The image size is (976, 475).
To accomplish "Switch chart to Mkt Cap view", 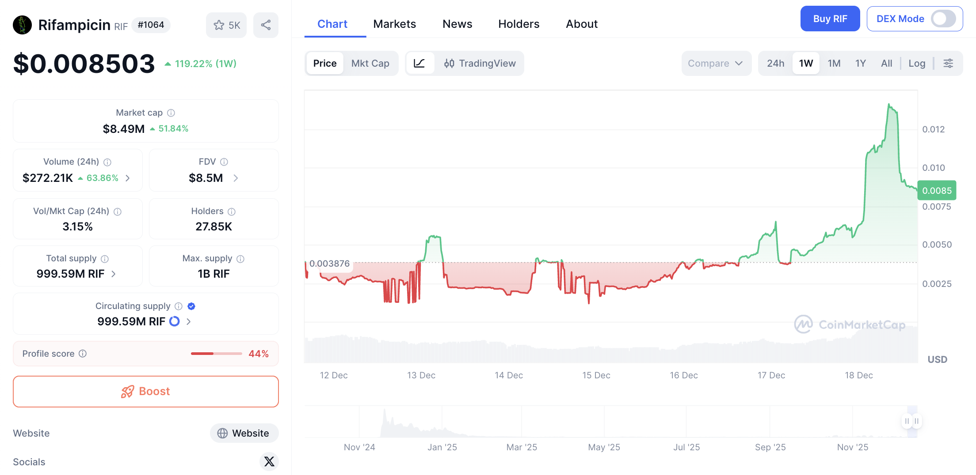I will click(x=370, y=63).
